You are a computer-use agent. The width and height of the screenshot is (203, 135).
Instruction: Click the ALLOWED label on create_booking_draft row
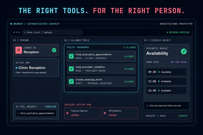(x=129, y=82)
